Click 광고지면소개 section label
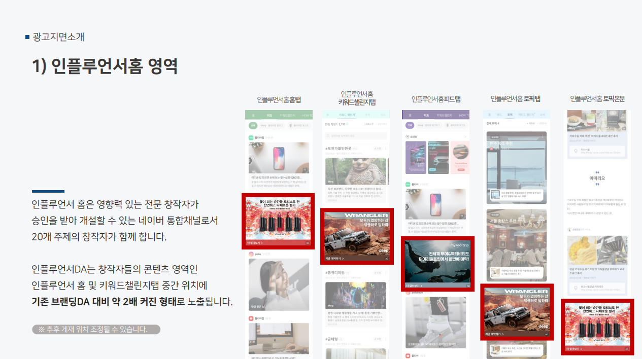 [58, 37]
